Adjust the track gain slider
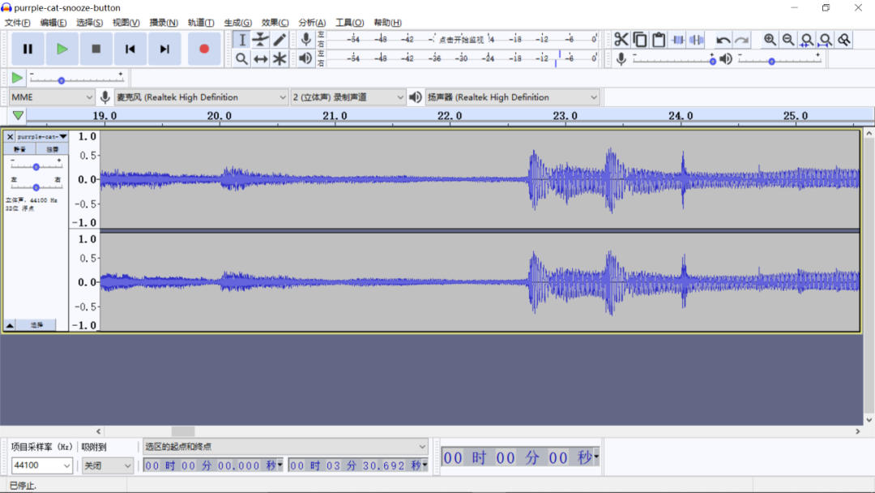Image resolution: width=875 pixels, height=493 pixels. [36, 166]
